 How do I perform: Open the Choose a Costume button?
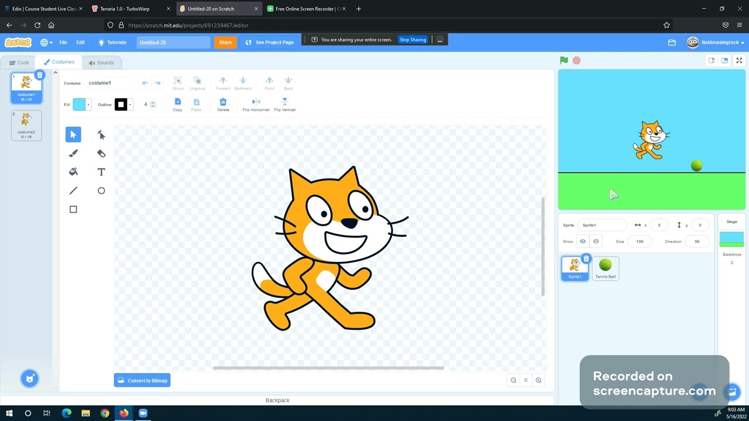click(29, 378)
